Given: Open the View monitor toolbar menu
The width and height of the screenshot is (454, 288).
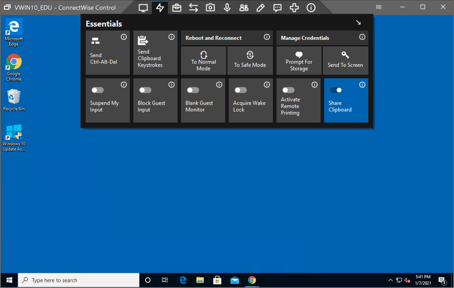Looking at the screenshot, I should pos(143,8).
